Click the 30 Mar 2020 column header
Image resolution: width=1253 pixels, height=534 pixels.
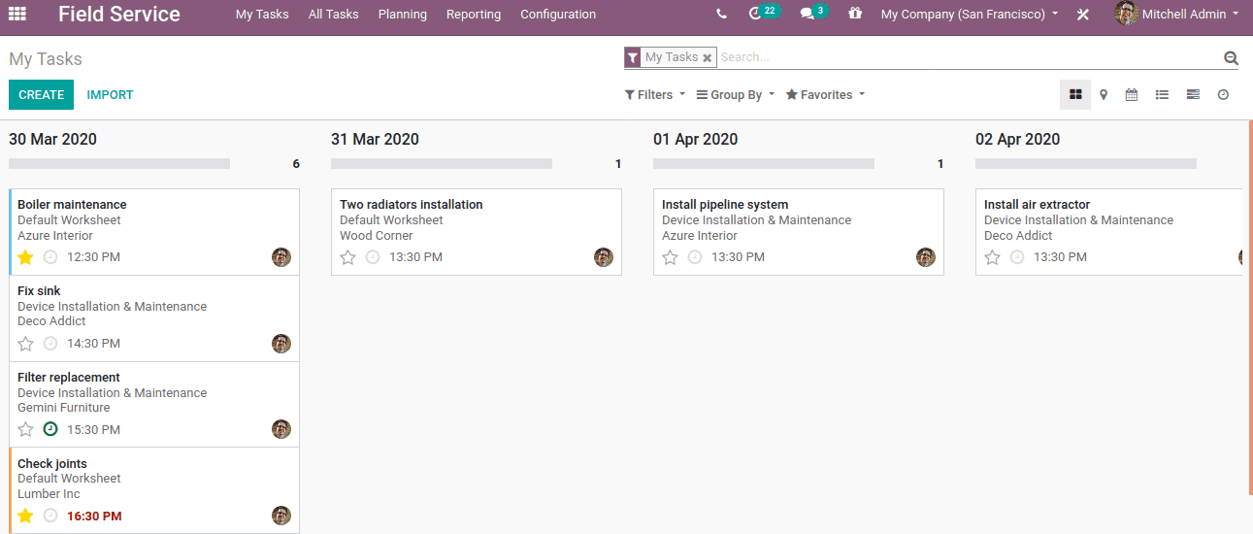click(x=53, y=140)
